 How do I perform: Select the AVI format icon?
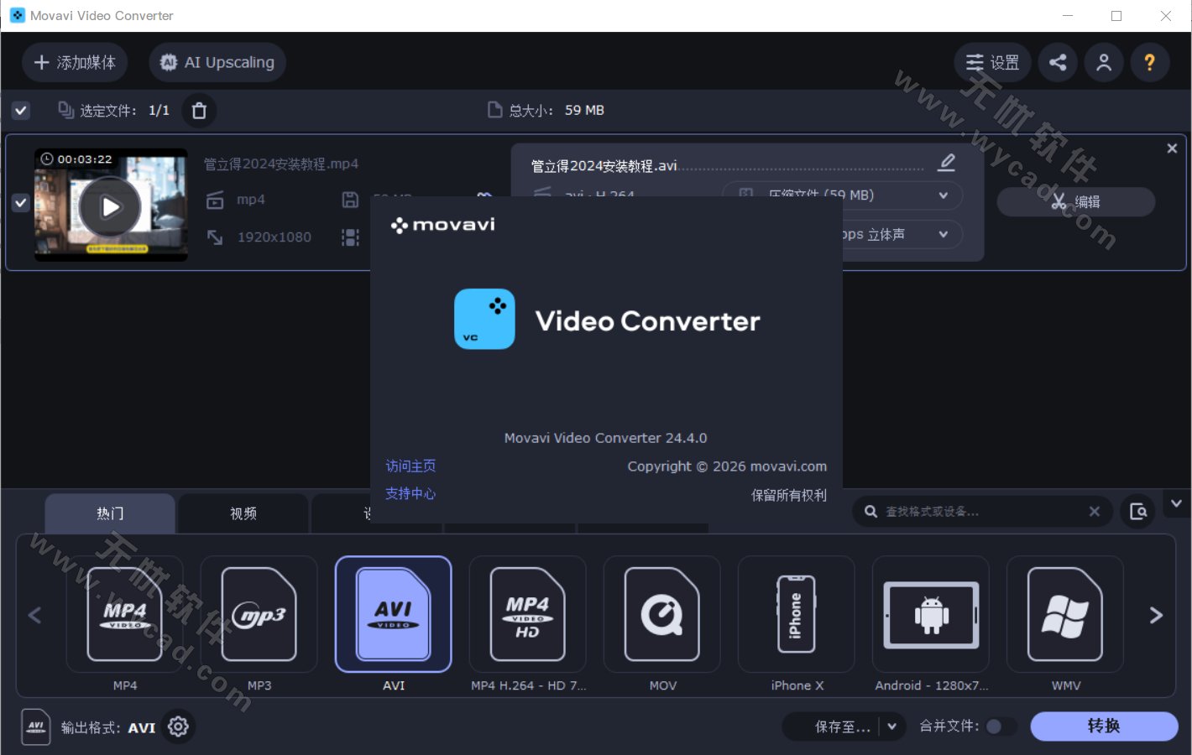pyautogui.click(x=394, y=614)
